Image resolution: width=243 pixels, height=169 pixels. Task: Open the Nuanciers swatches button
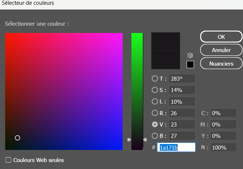(221, 63)
